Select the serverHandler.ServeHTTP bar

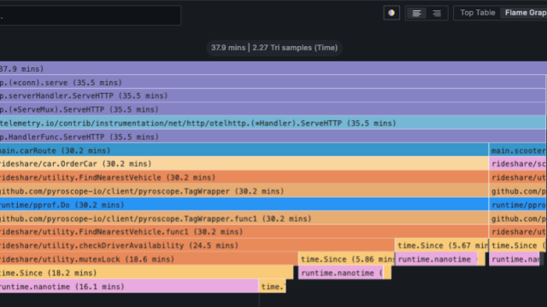coord(273,96)
